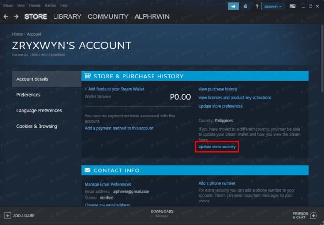Click the Account breadcrumb link
This screenshot has width=324, height=225.
34,34
